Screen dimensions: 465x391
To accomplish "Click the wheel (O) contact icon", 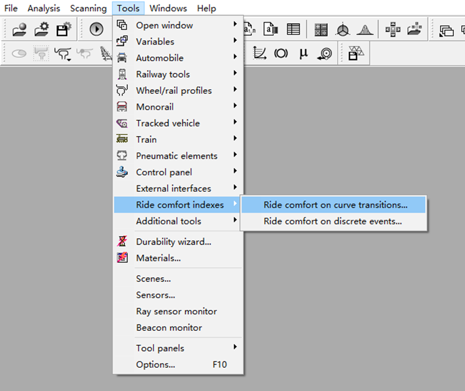I will click(281, 53).
